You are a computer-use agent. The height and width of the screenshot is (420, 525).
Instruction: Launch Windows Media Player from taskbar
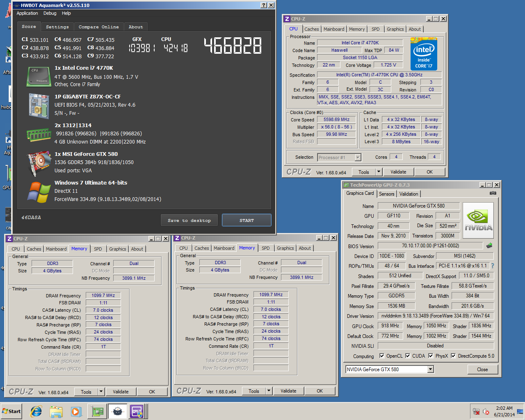(x=76, y=411)
